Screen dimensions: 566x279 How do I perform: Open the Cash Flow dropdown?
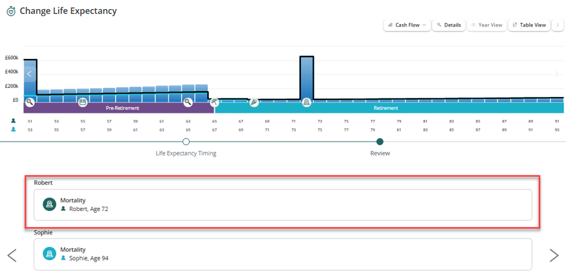click(x=407, y=25)
